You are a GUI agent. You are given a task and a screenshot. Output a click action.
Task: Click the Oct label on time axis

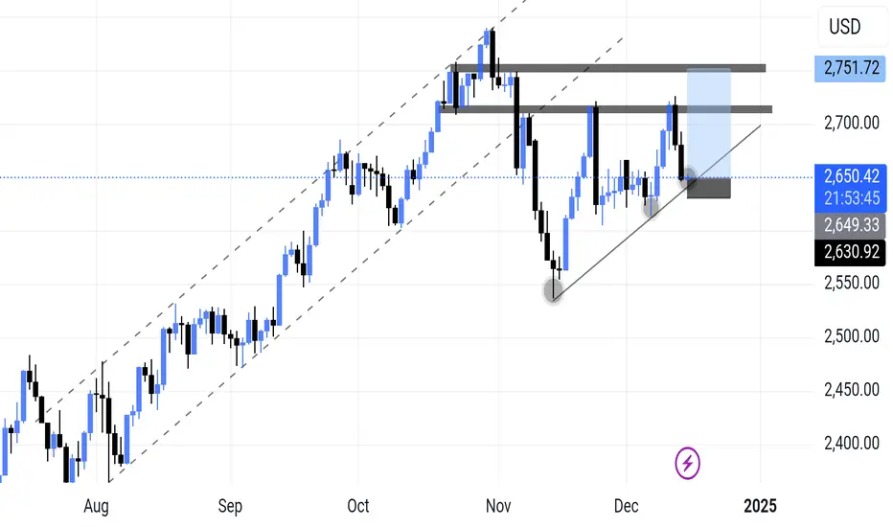pyautogui.click(x=358, y=506)
